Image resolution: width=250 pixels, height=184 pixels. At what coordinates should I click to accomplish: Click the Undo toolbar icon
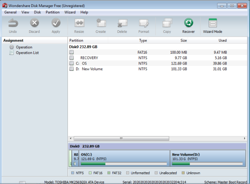click(x=12, y=24)
